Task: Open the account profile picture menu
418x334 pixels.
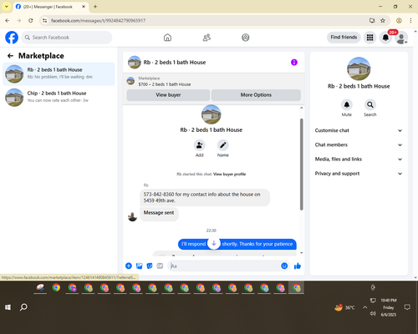Action: pos(401,38)
